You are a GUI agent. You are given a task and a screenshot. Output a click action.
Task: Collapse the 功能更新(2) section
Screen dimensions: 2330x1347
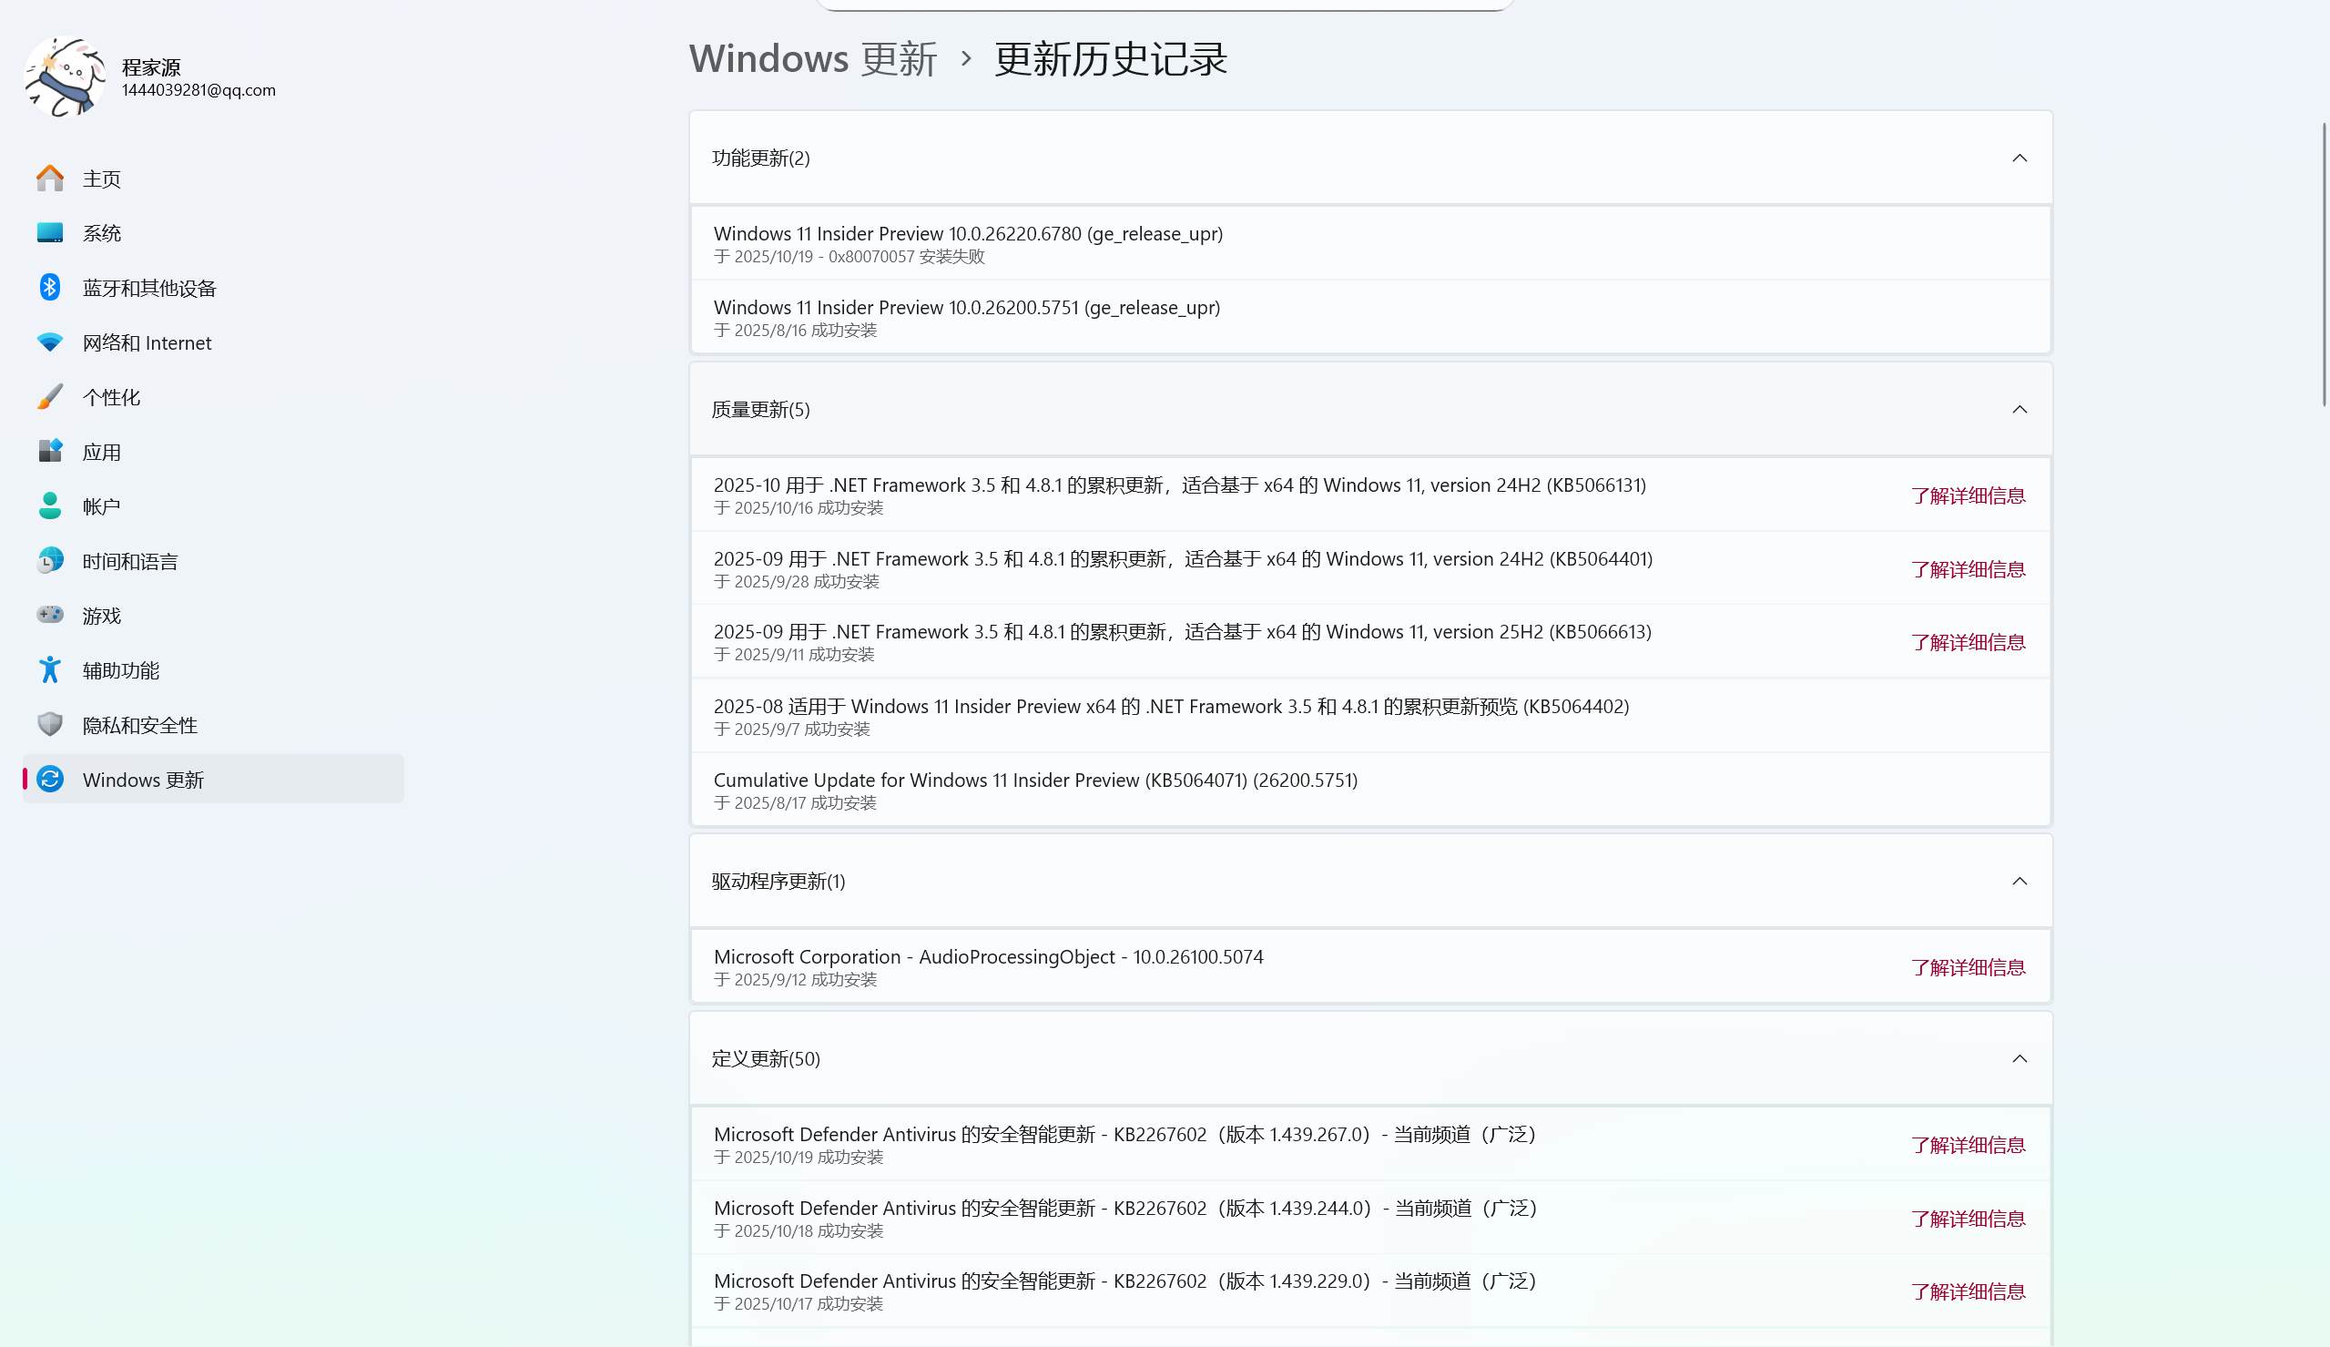[2019, 158]
